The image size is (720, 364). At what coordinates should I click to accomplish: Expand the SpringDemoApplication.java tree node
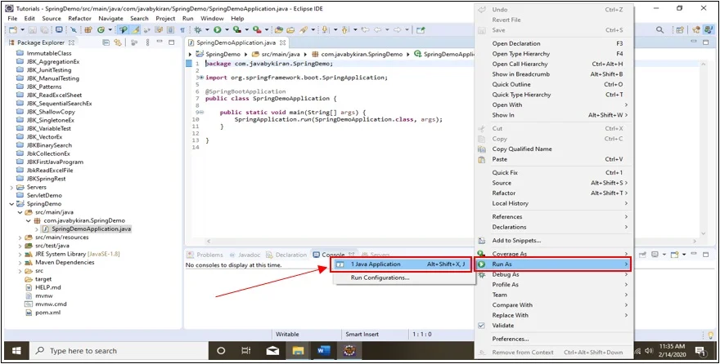click(36, 229)
